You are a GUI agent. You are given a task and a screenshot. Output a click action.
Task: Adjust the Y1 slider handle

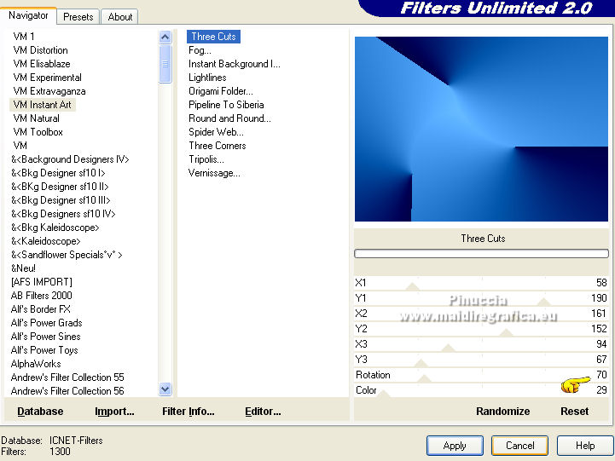point(543,302)
